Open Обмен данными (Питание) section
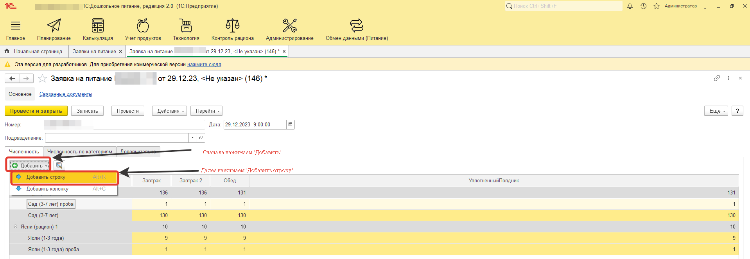Screen dimensions: 750x259 coord(357,30)
